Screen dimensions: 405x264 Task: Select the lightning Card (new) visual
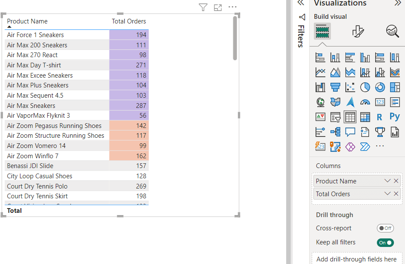320,147
